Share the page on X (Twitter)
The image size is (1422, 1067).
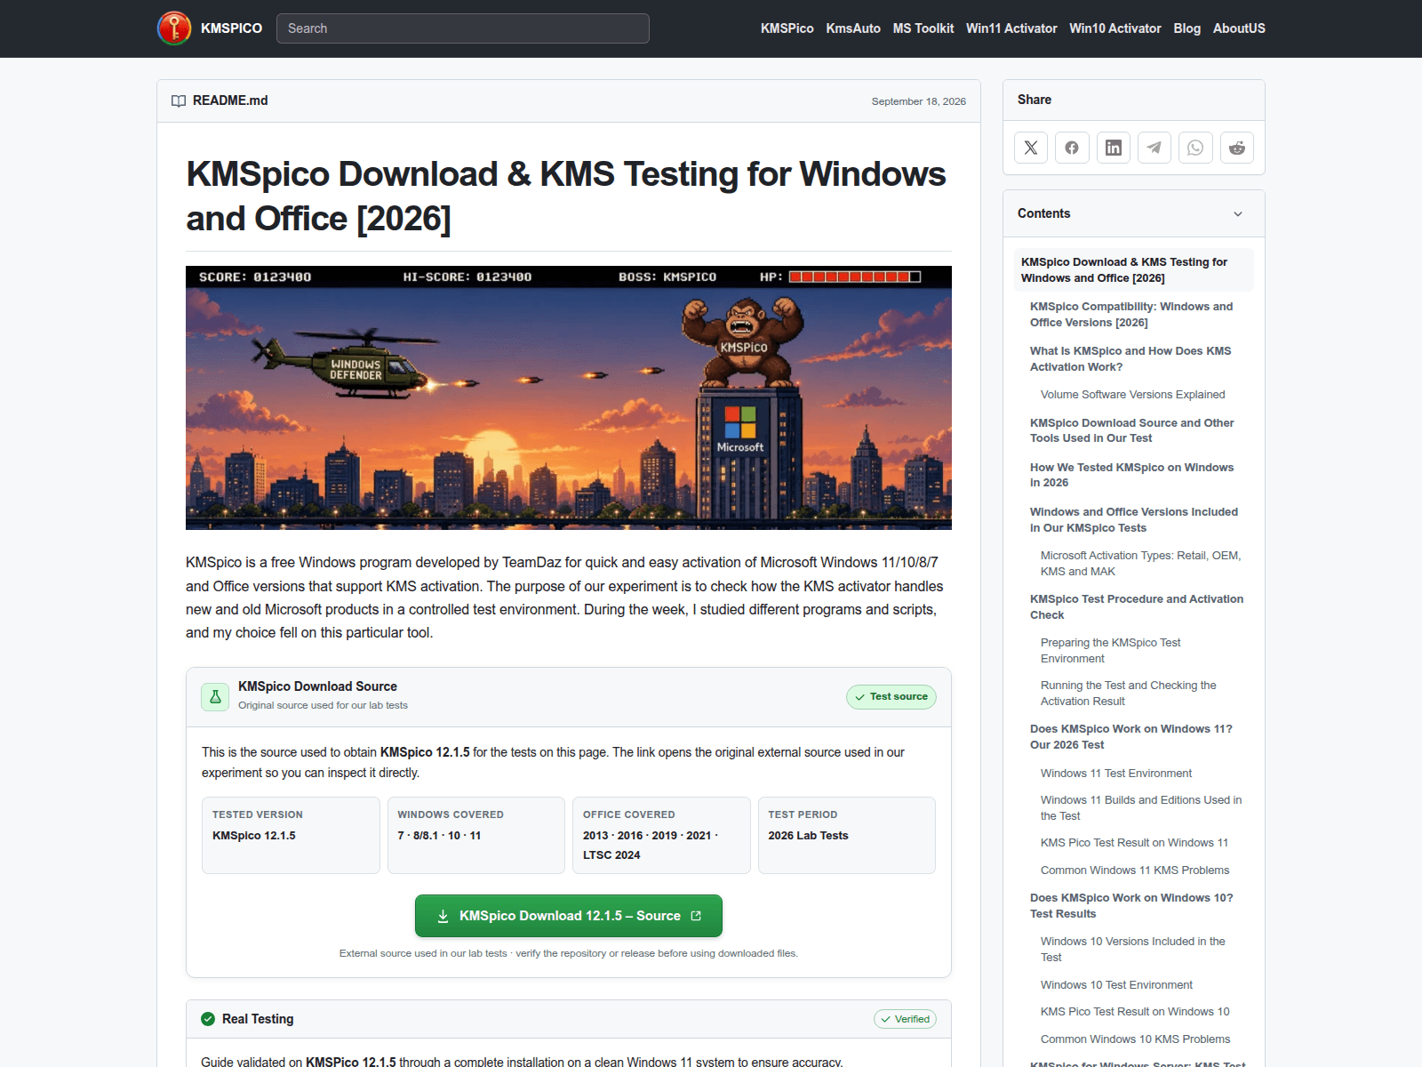(1031, 148)
